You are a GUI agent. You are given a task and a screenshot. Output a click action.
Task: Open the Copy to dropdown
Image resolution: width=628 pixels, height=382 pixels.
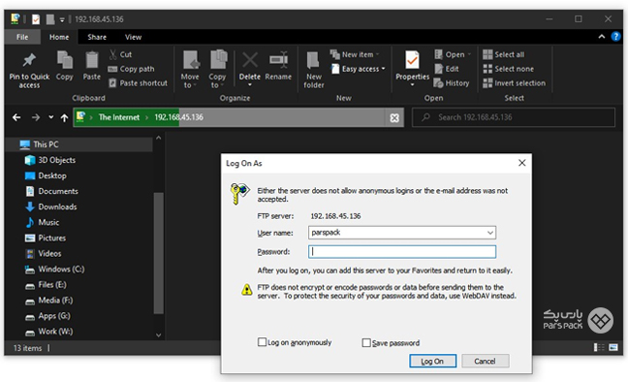coord(217,80)
